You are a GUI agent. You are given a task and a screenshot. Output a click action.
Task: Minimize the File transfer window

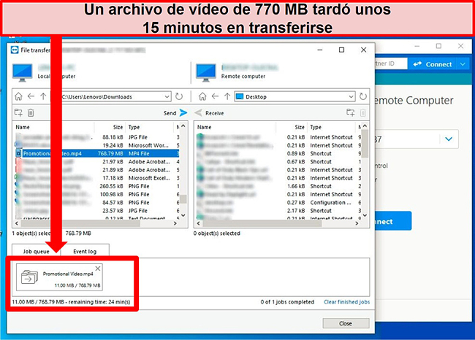pyautogui.click(x=320, y=50)
